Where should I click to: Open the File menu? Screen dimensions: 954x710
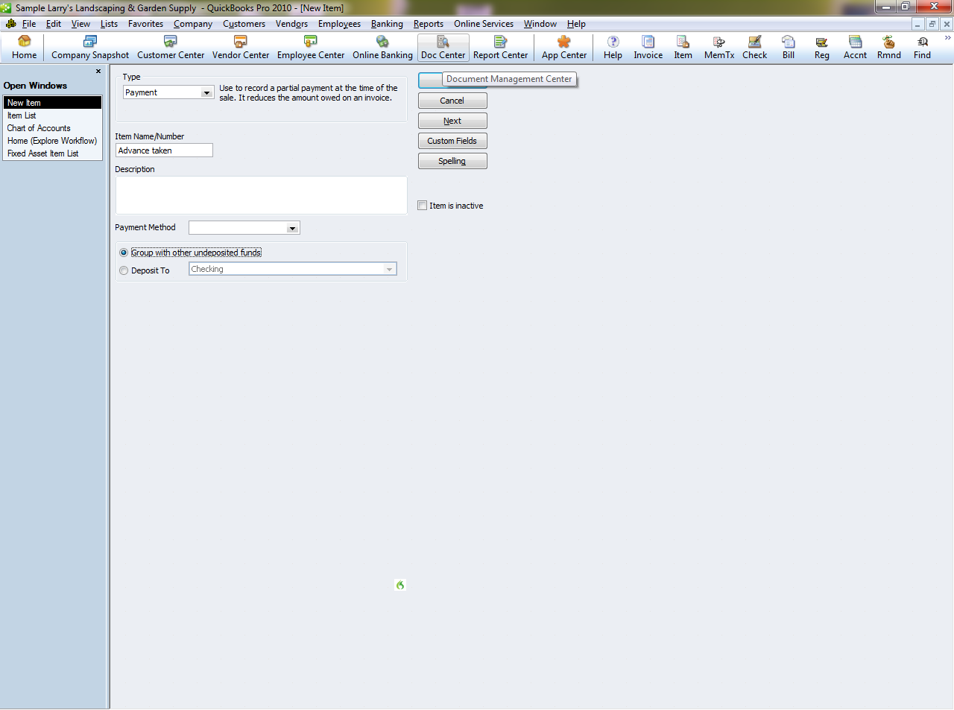29,24
